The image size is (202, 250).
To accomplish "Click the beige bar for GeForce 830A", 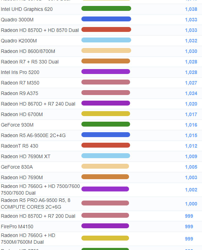I will (105, 166).
